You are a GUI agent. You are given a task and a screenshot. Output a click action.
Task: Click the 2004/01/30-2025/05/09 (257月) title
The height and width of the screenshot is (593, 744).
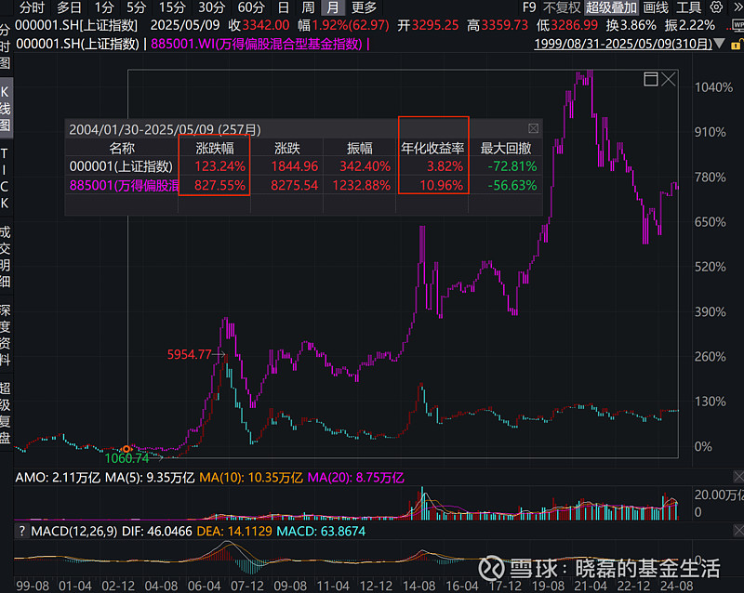point(165,129)
